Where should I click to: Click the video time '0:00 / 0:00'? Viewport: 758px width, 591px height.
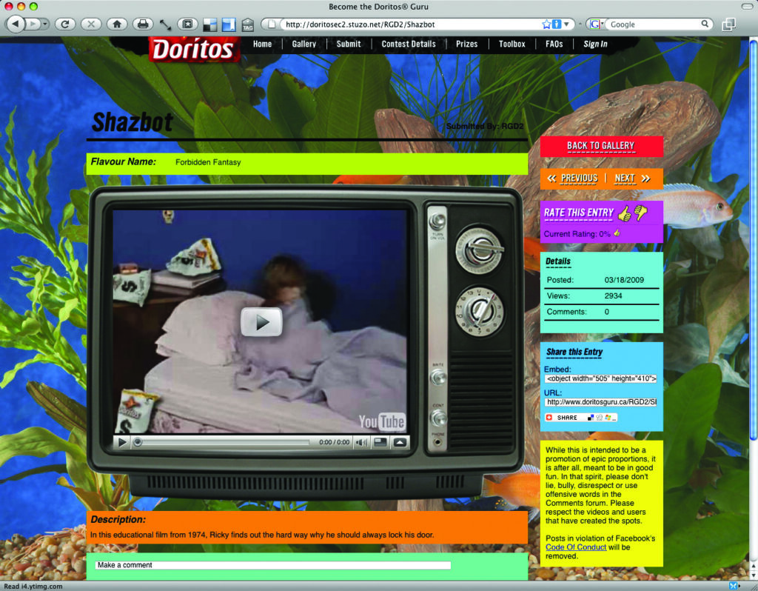tap(334, 443)
